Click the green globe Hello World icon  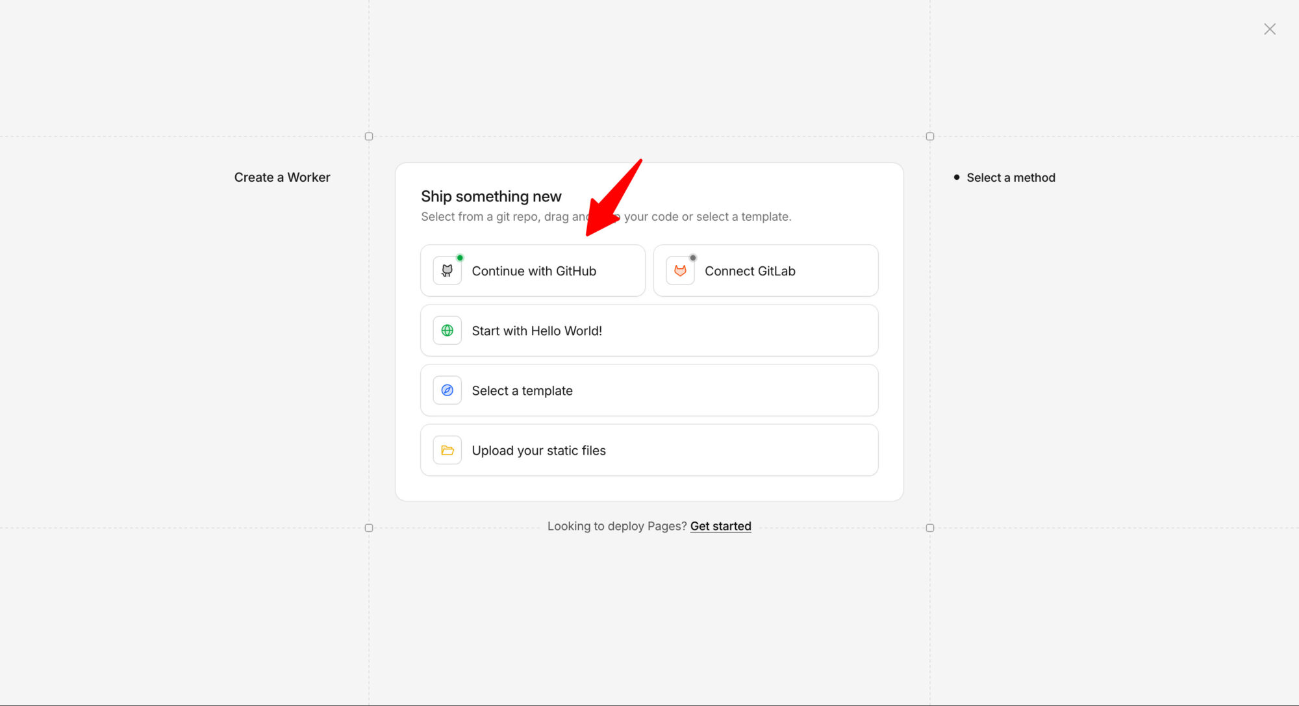pyautogui.click(x=447, y=331)
